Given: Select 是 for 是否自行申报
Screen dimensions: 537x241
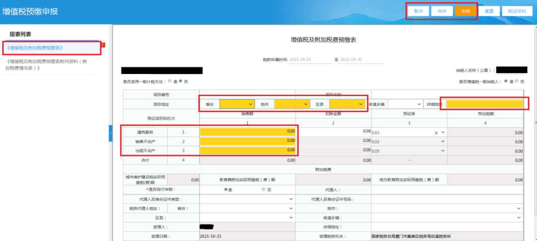Looking at the screenshot, I should pos(225,190).
